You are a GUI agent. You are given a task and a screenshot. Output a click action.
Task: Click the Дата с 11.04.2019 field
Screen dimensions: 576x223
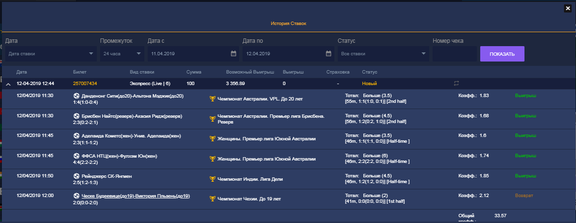[x=193, y=53]
